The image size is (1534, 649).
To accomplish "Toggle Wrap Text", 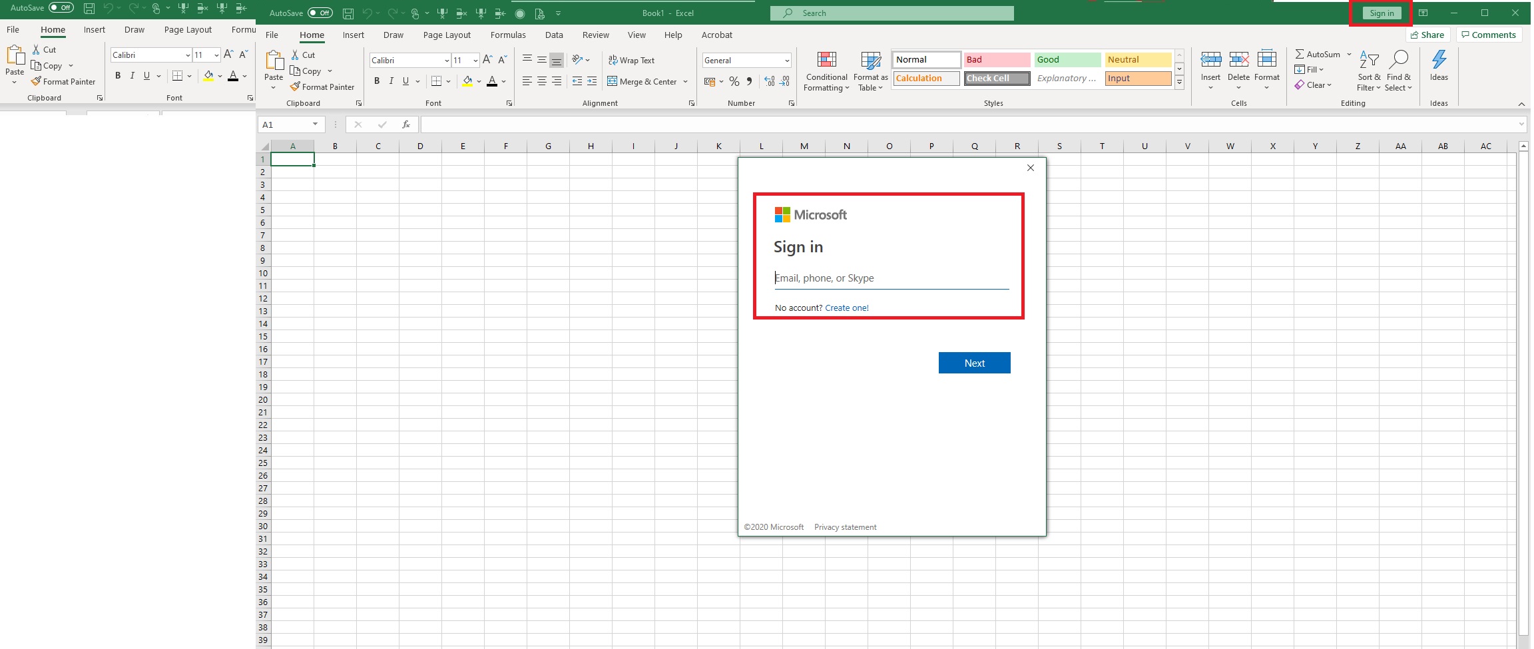I will click(631, 60).
